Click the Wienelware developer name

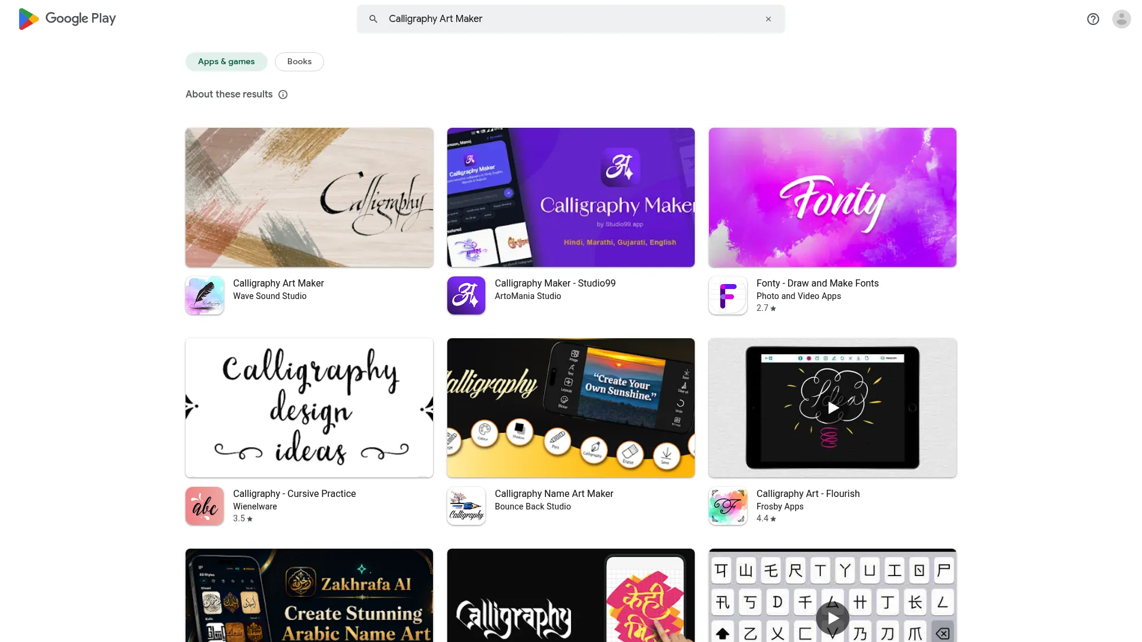[255, 506]
